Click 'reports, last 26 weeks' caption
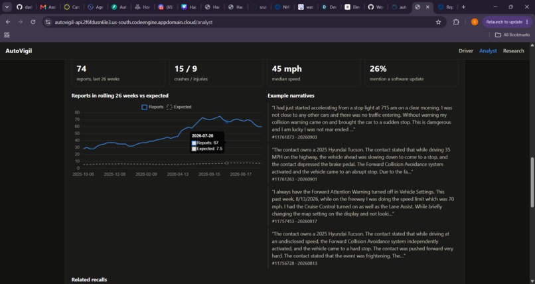This screenshot has width=535, height=284. 98,79
